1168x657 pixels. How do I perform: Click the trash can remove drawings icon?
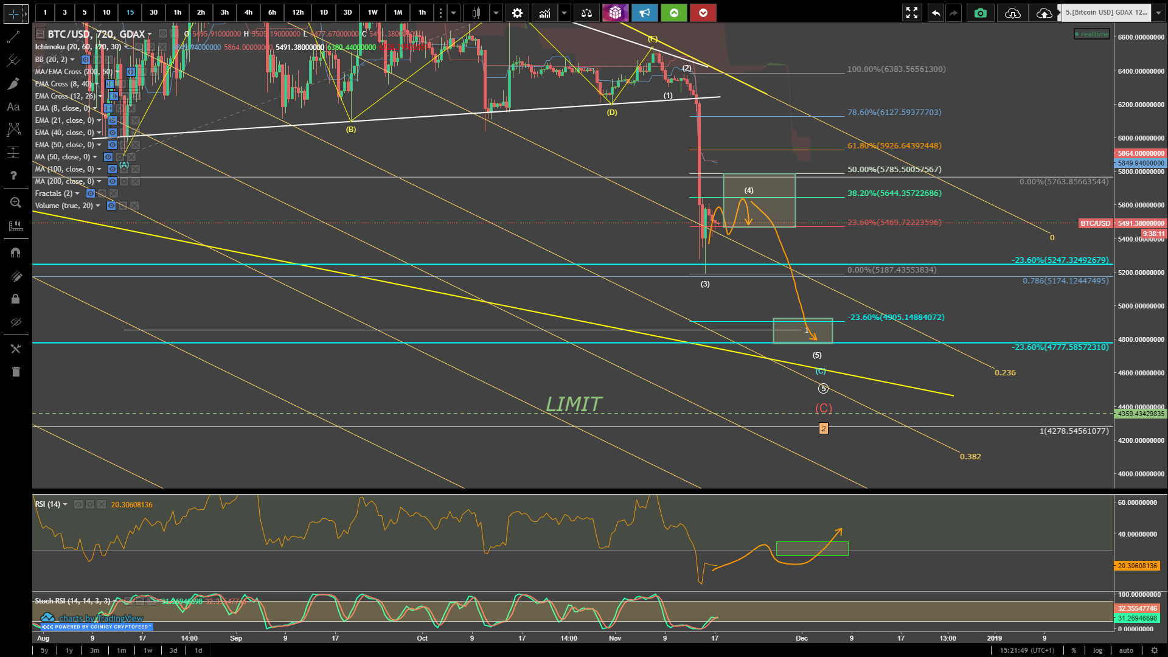click(x=16, y=372)
